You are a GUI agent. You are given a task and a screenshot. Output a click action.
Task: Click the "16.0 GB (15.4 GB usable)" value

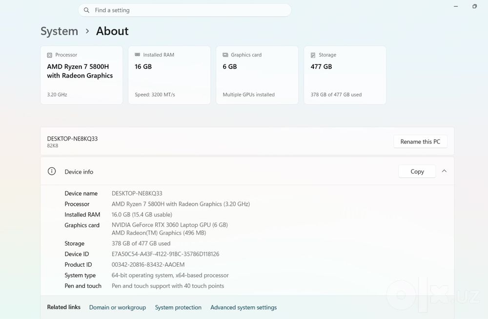point(142,215)
